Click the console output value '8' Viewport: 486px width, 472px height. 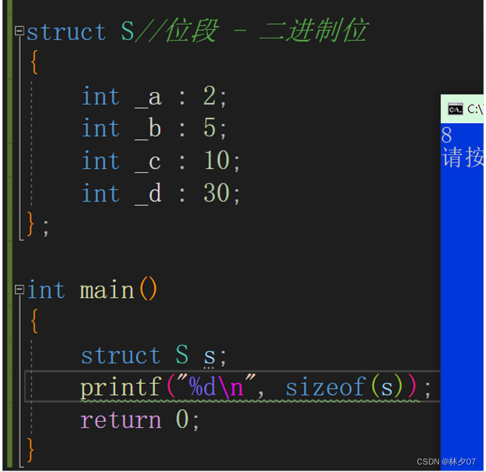coord(447,135)
